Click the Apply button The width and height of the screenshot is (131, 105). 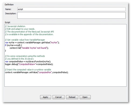[46, 97]
